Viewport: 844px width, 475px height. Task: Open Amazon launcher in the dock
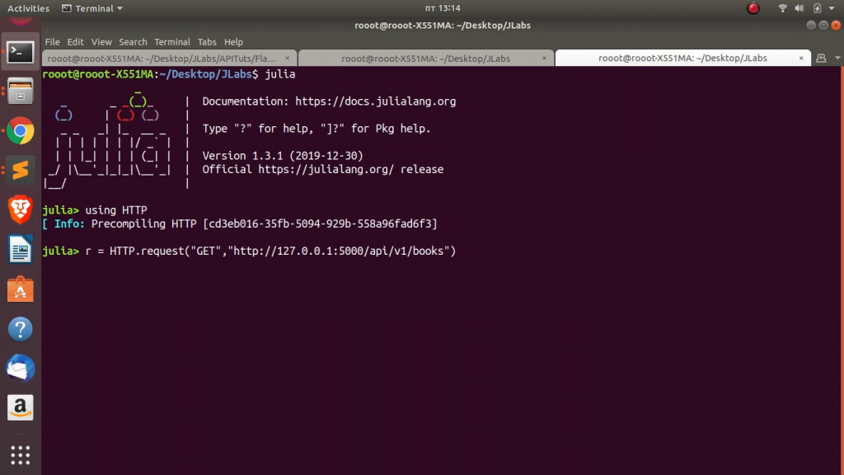click(x=21, y=407)
